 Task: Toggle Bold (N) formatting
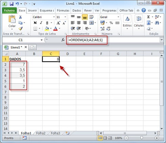pyautogui.click(x=35, y=23)
